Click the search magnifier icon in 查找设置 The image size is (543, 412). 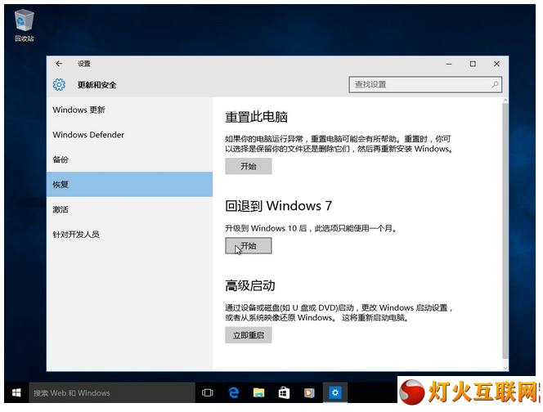[x=496, y=84]
